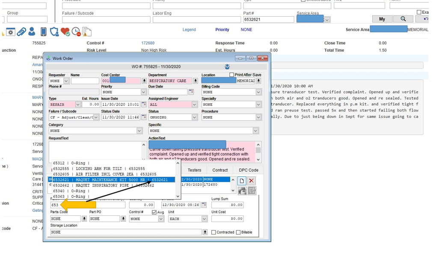This screenshot has width=439, height=255.
Task: Uncheck the Avg checkbox
Action: coord(154,212)
